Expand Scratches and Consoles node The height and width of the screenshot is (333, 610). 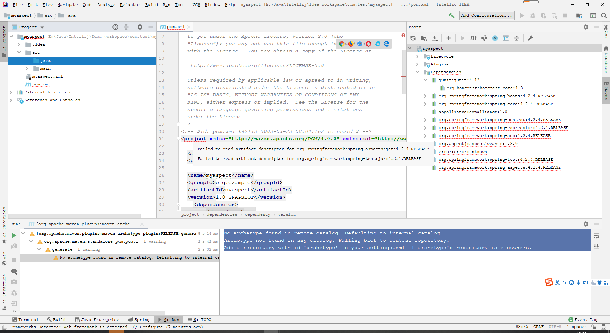pos(11,100)
